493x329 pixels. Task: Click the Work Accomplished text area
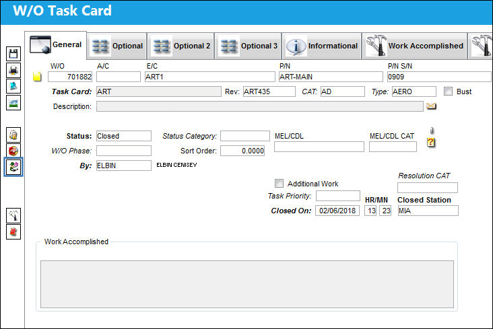click(247, 284)
